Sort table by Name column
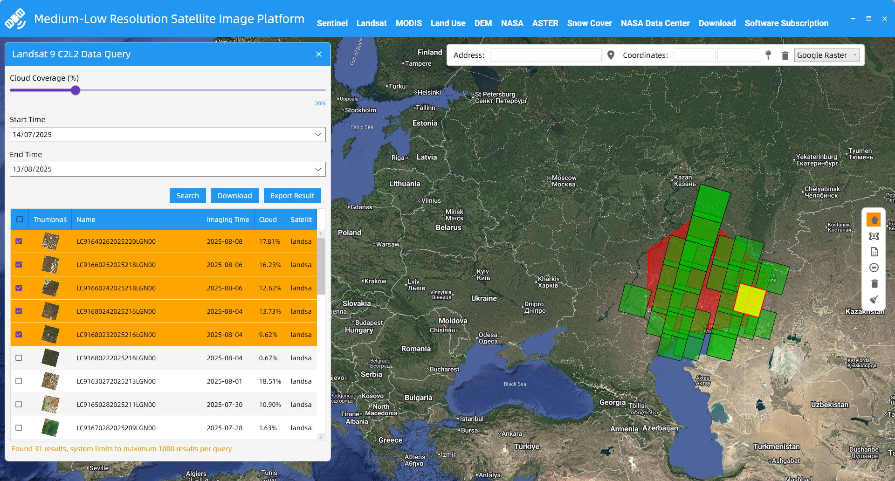895x481 pixels. [137, 220]
